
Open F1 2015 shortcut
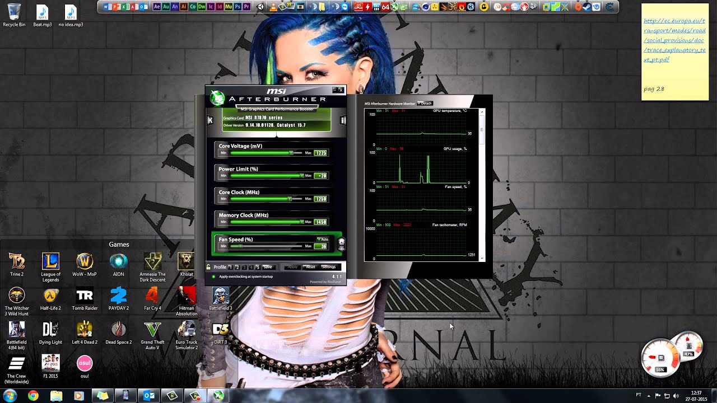point(50,367)
